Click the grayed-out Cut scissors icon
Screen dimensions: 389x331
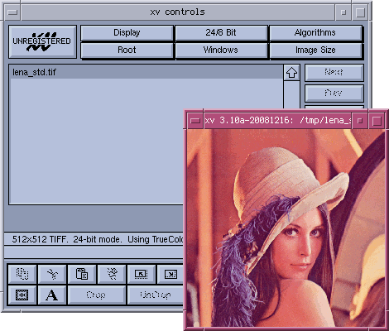point(52,274)
